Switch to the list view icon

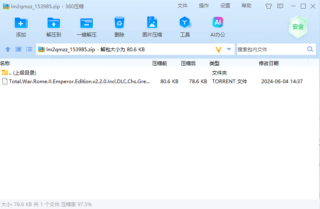point(29,49)
